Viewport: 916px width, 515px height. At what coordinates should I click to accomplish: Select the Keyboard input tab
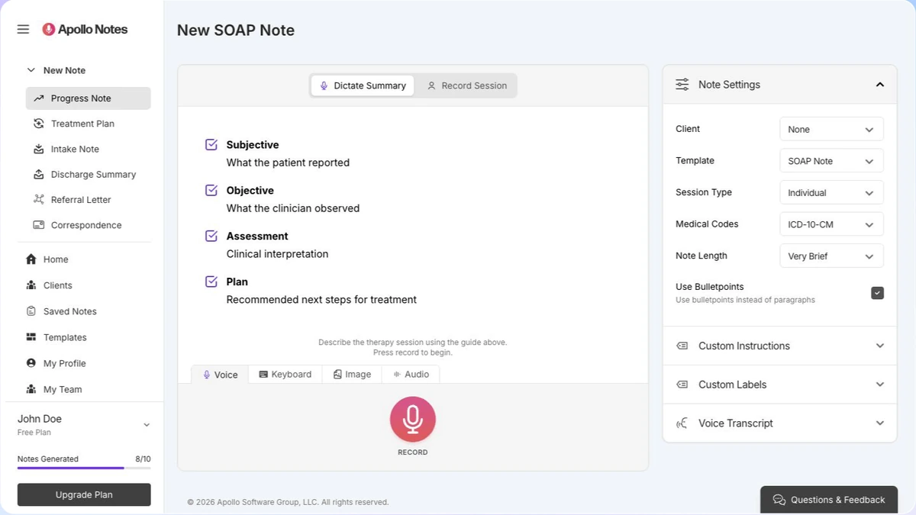coord(285,375)
